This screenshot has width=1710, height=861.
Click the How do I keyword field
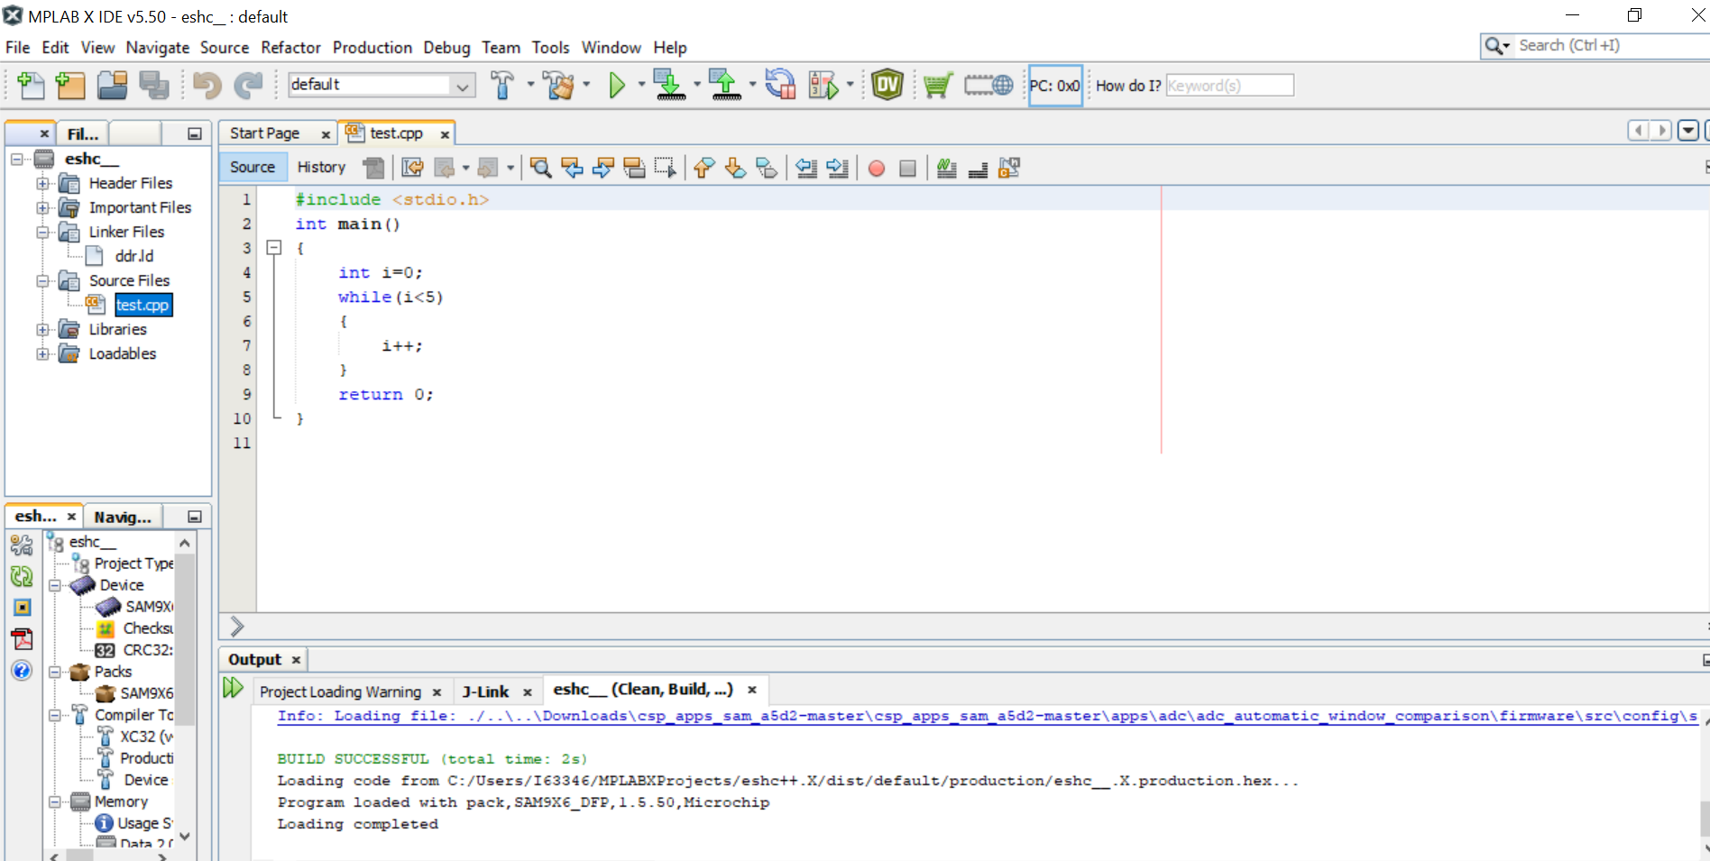[1229, 86]
